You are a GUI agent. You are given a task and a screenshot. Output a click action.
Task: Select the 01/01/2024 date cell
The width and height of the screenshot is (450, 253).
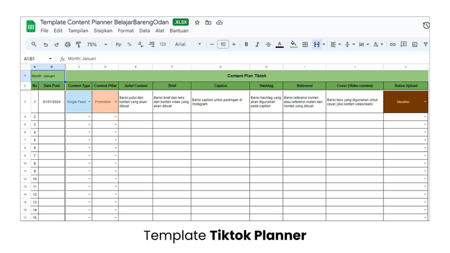52,102
